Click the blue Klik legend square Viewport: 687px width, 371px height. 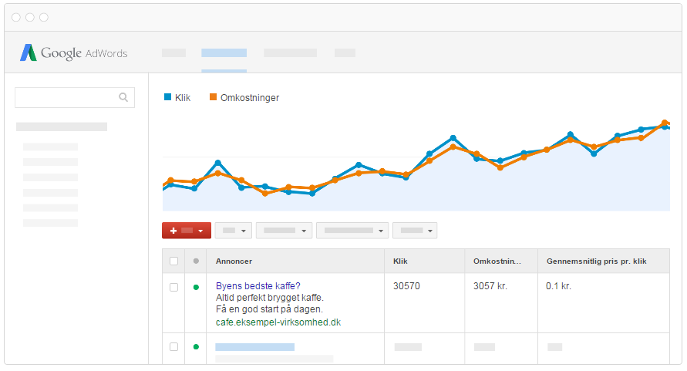coord(167,97)
